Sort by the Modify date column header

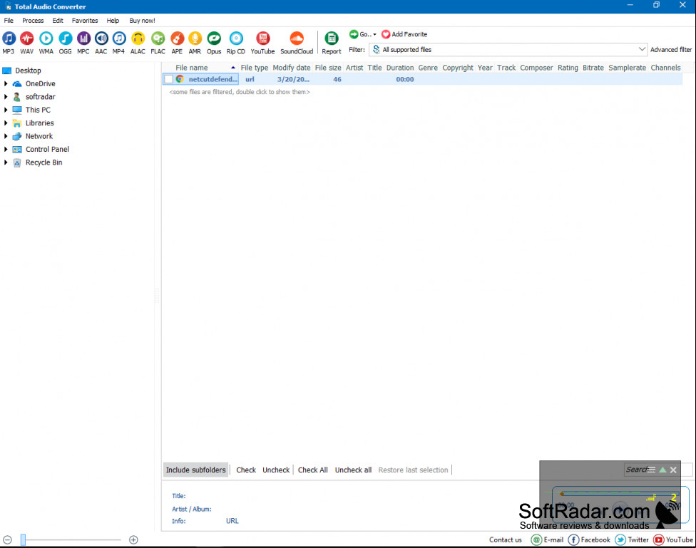291,68
